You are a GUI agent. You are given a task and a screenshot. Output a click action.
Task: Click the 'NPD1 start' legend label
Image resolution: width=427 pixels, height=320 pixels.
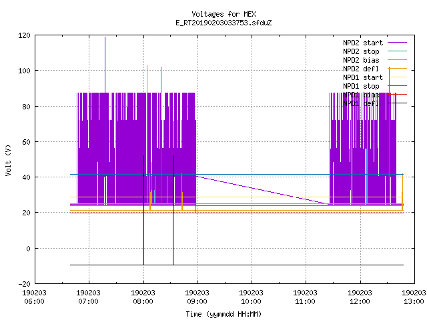[x=363, y=77]
